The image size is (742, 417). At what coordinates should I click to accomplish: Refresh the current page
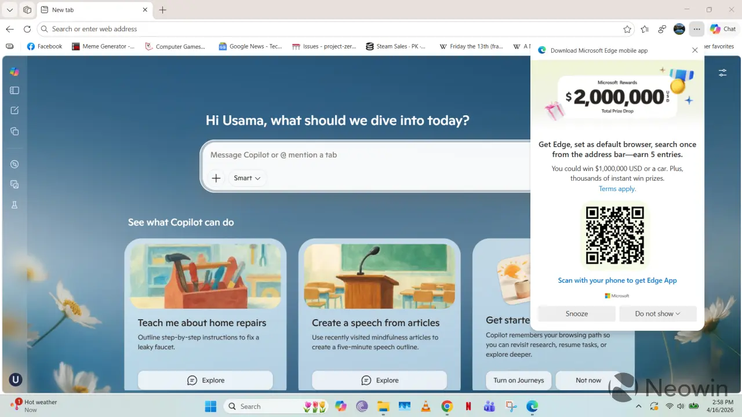(x=27, y=29)
